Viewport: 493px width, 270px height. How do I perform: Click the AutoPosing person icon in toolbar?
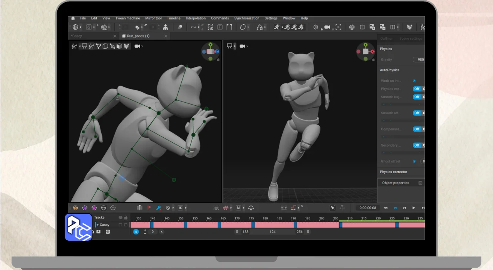[x=166, y=27]
